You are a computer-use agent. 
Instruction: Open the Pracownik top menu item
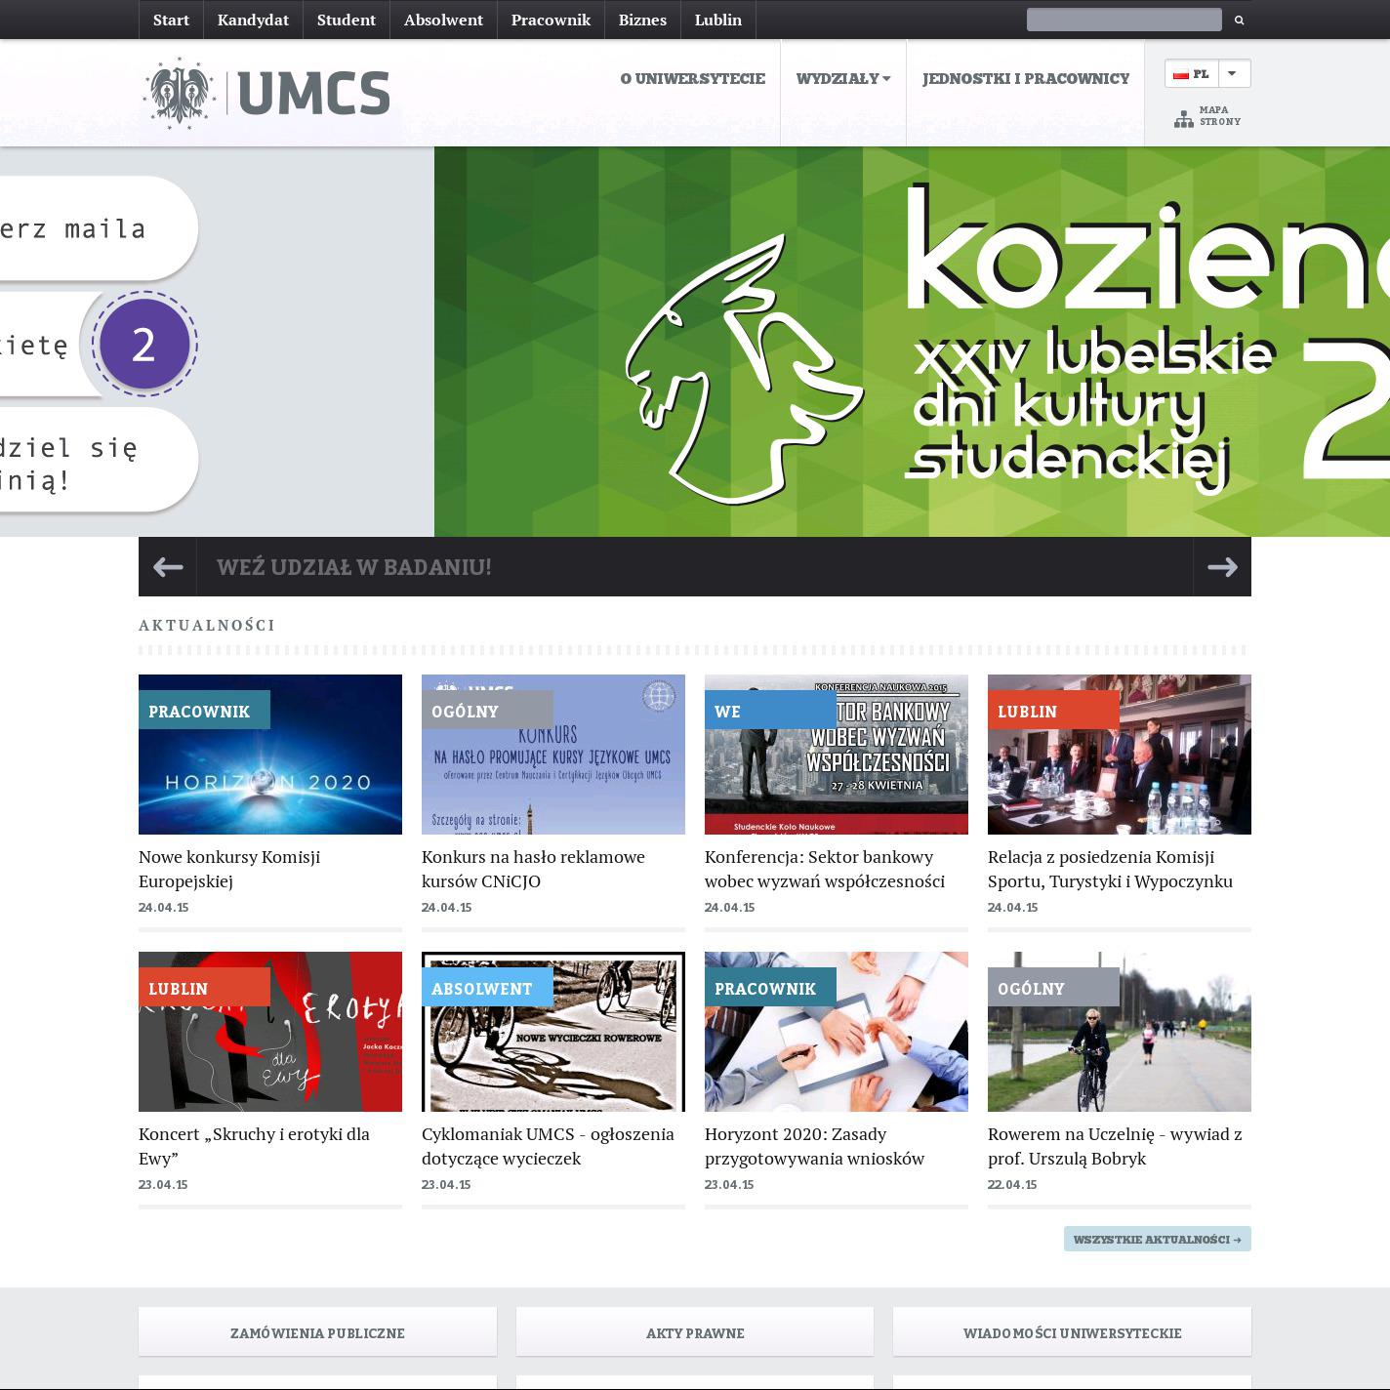coord(551,20)
